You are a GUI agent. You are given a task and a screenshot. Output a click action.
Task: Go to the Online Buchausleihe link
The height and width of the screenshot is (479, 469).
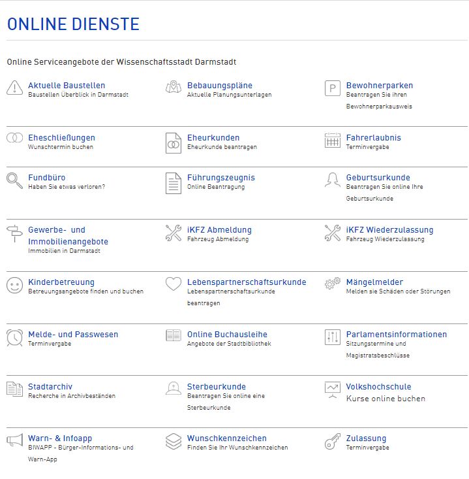point(226,335)
